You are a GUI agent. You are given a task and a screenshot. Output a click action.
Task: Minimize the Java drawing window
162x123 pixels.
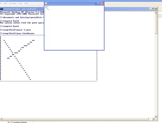coord(95,4)
